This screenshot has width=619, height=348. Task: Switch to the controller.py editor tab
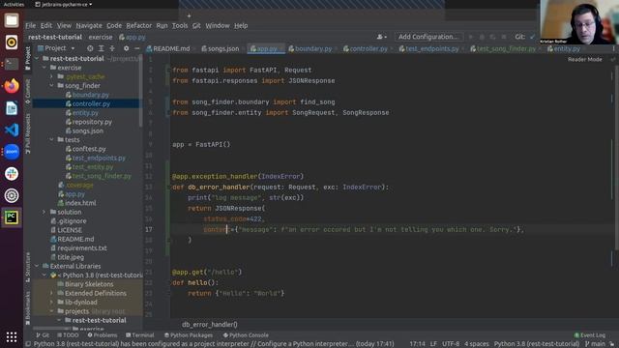(x=366, y=48)
